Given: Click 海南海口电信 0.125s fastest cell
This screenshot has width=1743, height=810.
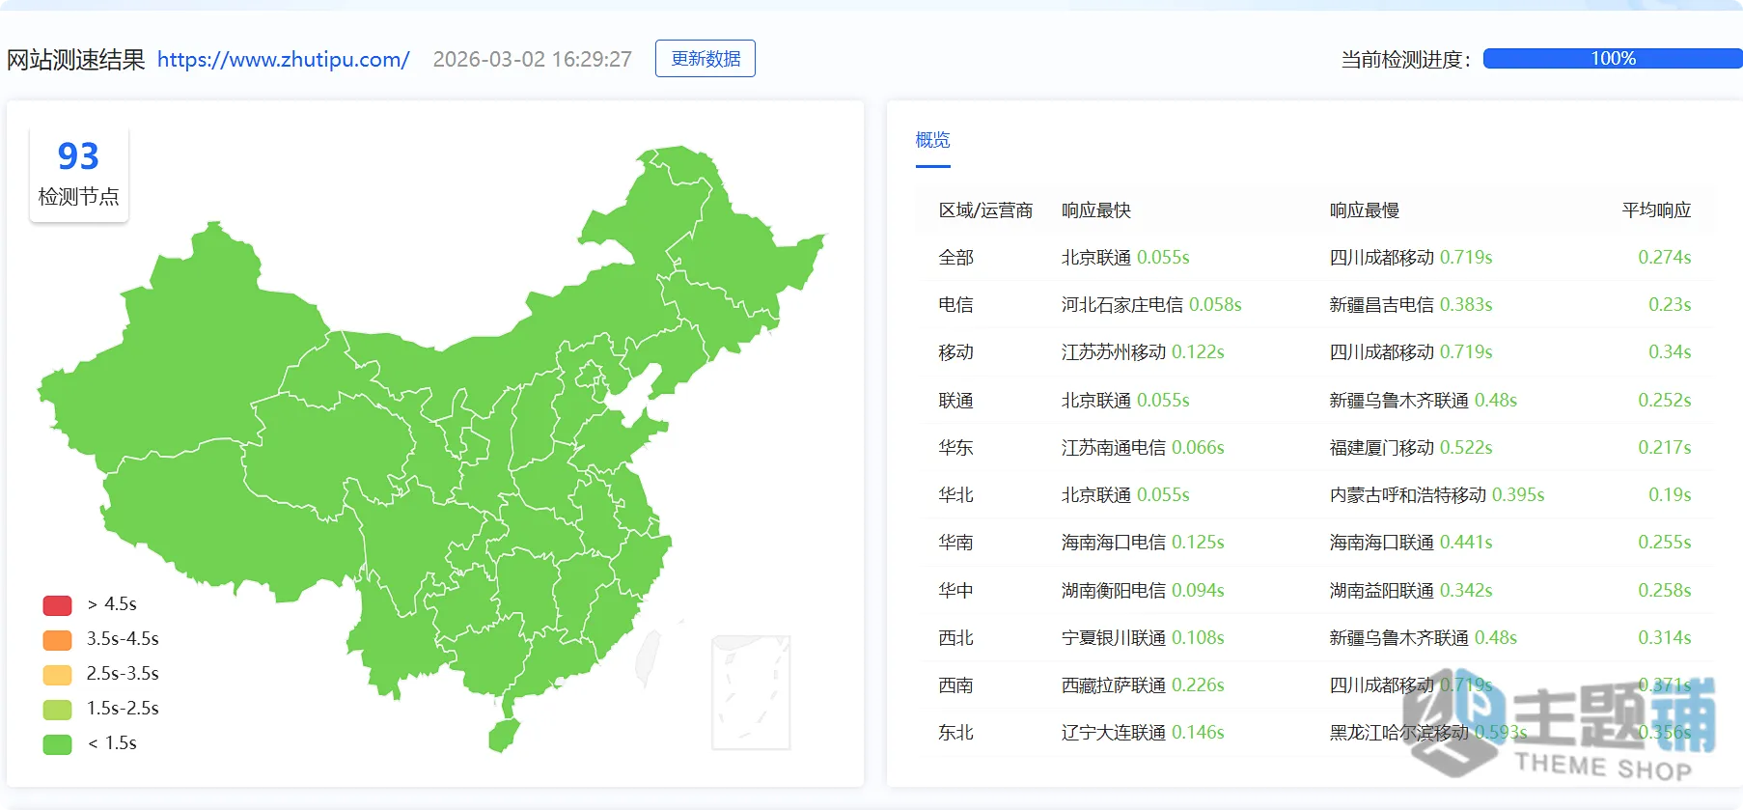Looking at the screenshot, I should pyautogui.click(x=1143, y=542).
